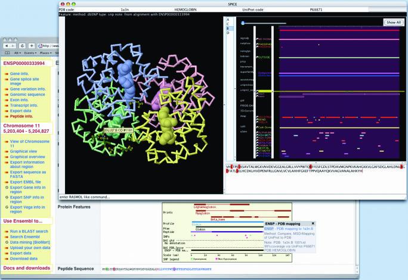
Task: Click the highlighted yellow uniprot feature row
Action: (330, 91)
